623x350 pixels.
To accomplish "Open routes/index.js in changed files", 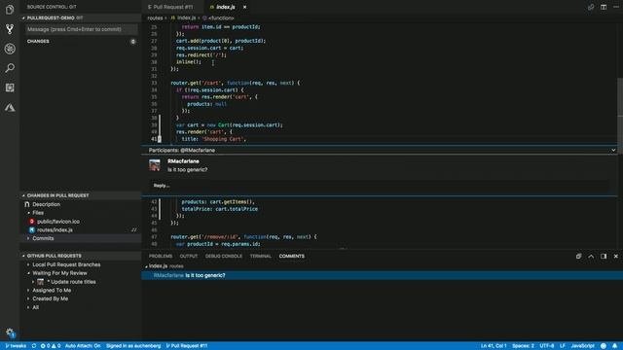I will coord(55,229).
